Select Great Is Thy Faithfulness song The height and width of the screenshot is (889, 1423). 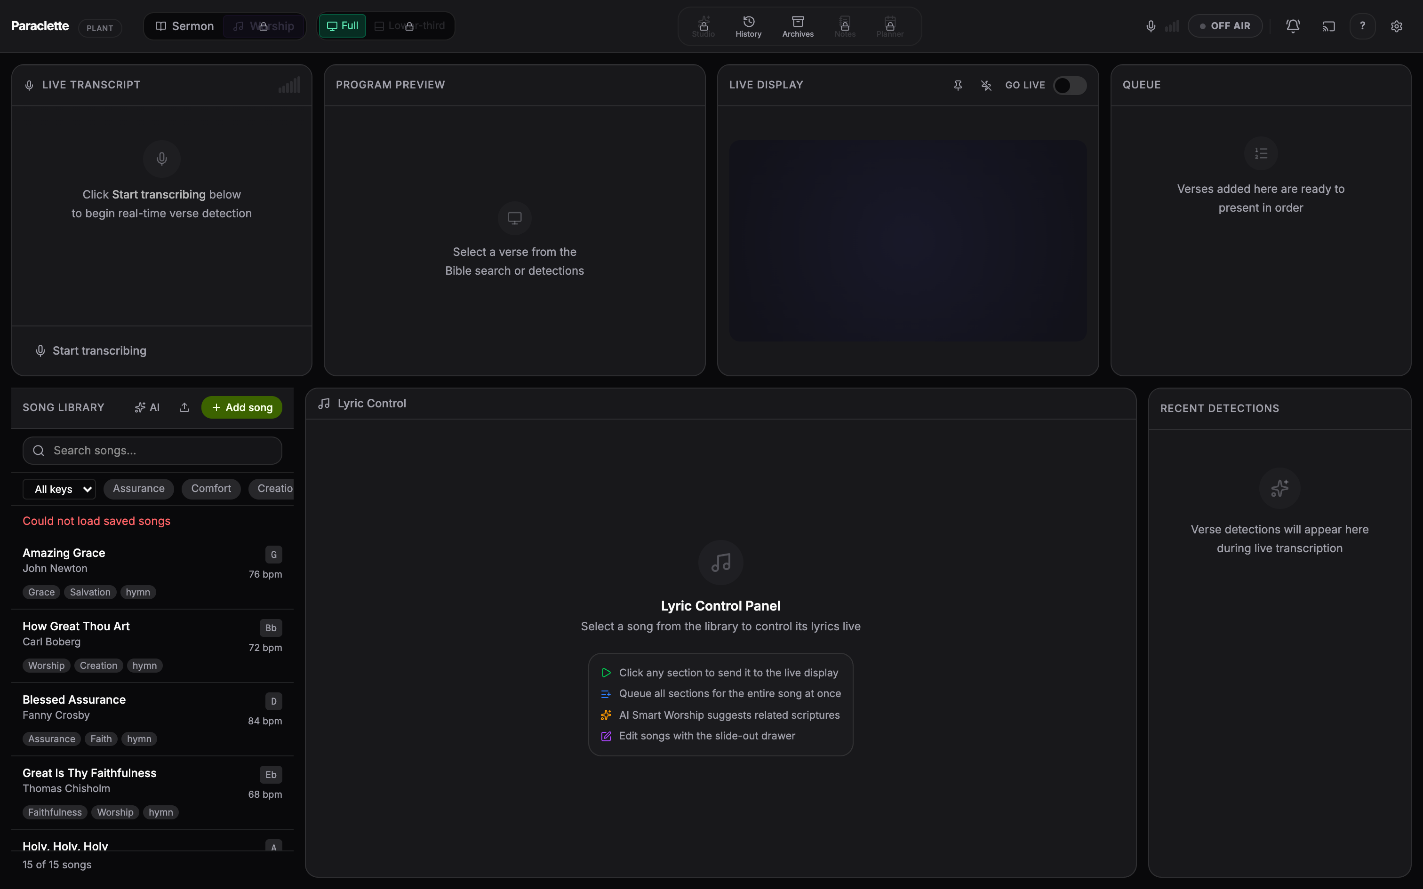coord(152,793)
